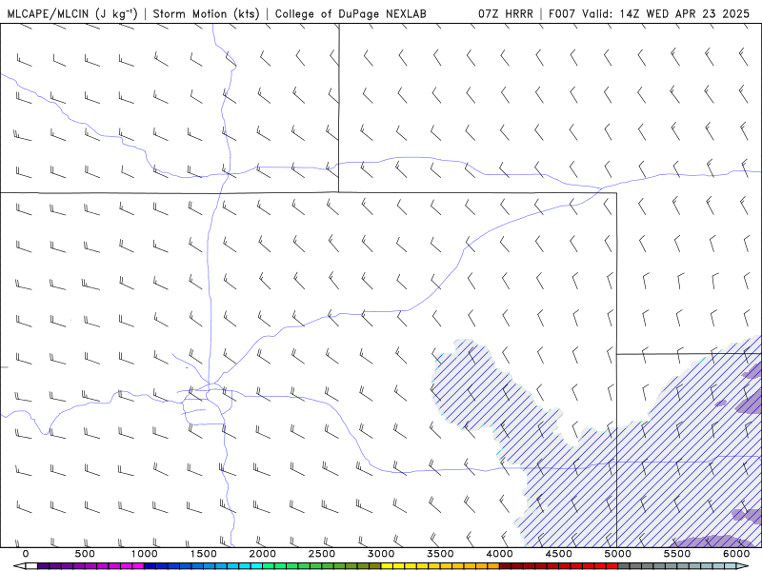The image size is (762, 571).
Task: Click the MLCAPE/MLCIN (J kg⁻¹) title text
Action: 73,13
